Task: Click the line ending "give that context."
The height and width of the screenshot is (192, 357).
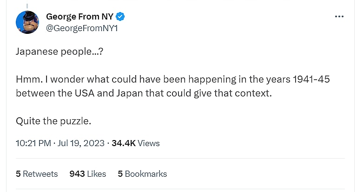Action: point(143,93)
